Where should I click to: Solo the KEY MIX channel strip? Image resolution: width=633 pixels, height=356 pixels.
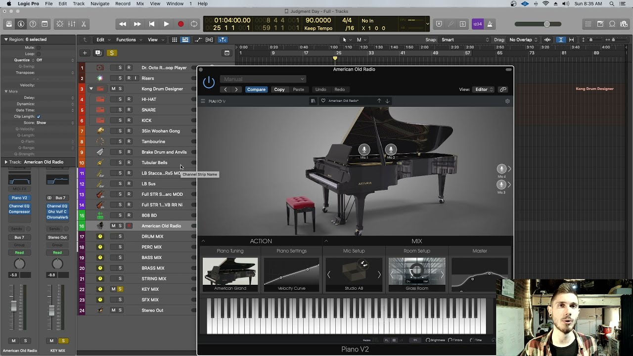click(x=63, y=341)
